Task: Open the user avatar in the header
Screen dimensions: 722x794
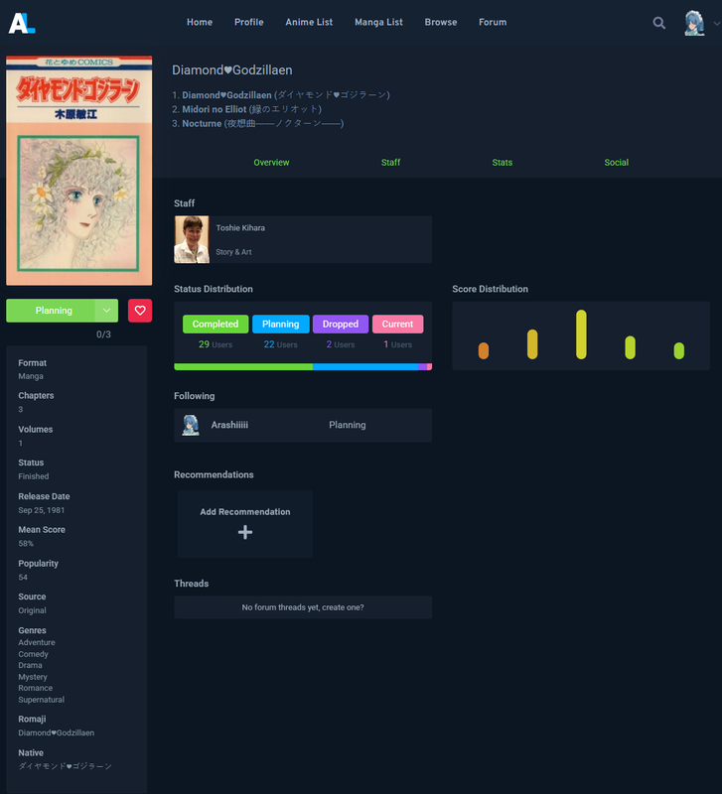Action: (x=694, y=23)
